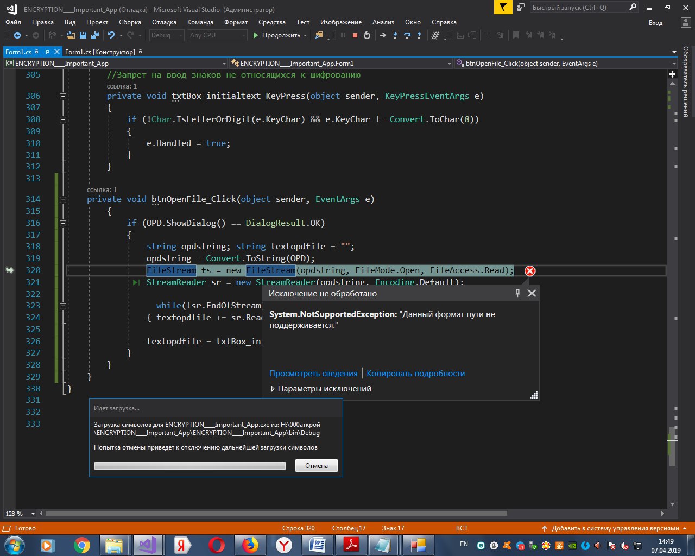Stop debugging with the red square icon
This screenshot has height=556, width=695.
pyautogui.click(x=355, y=35)
